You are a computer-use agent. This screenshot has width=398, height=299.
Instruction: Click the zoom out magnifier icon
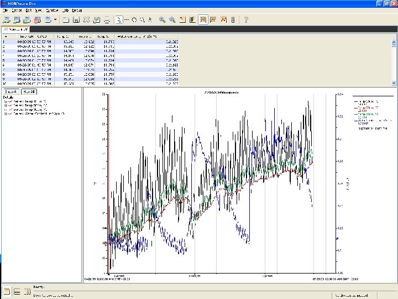coord(172,20)
